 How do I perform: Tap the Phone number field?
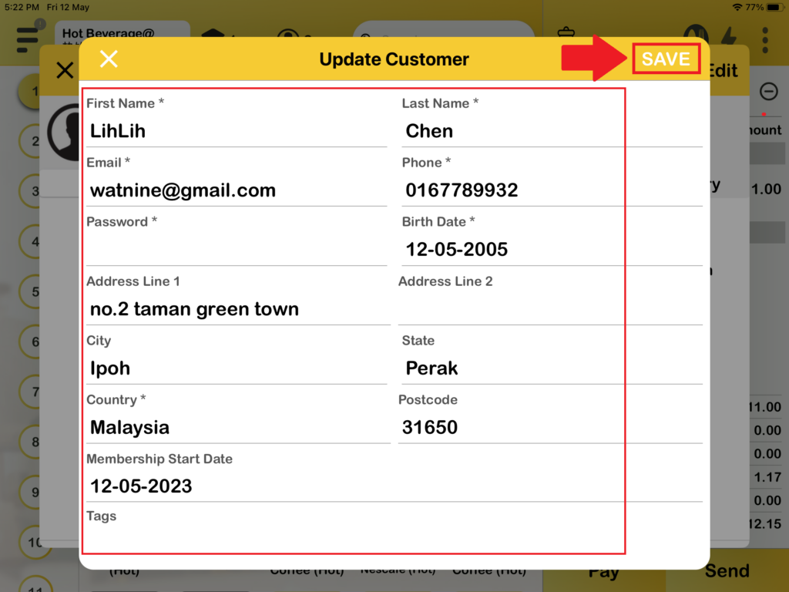coord(551,190)
